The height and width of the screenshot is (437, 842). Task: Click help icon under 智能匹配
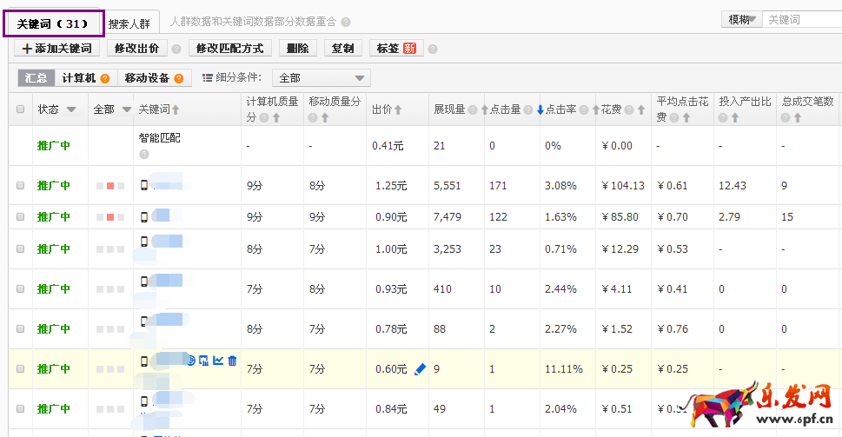(x=144, y=155)
